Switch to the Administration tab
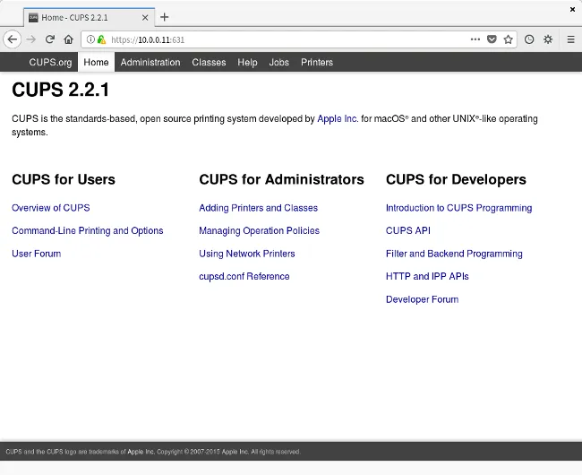Image resolution: width=582 pixels, height=475 pixels. [x=150, y=63]
